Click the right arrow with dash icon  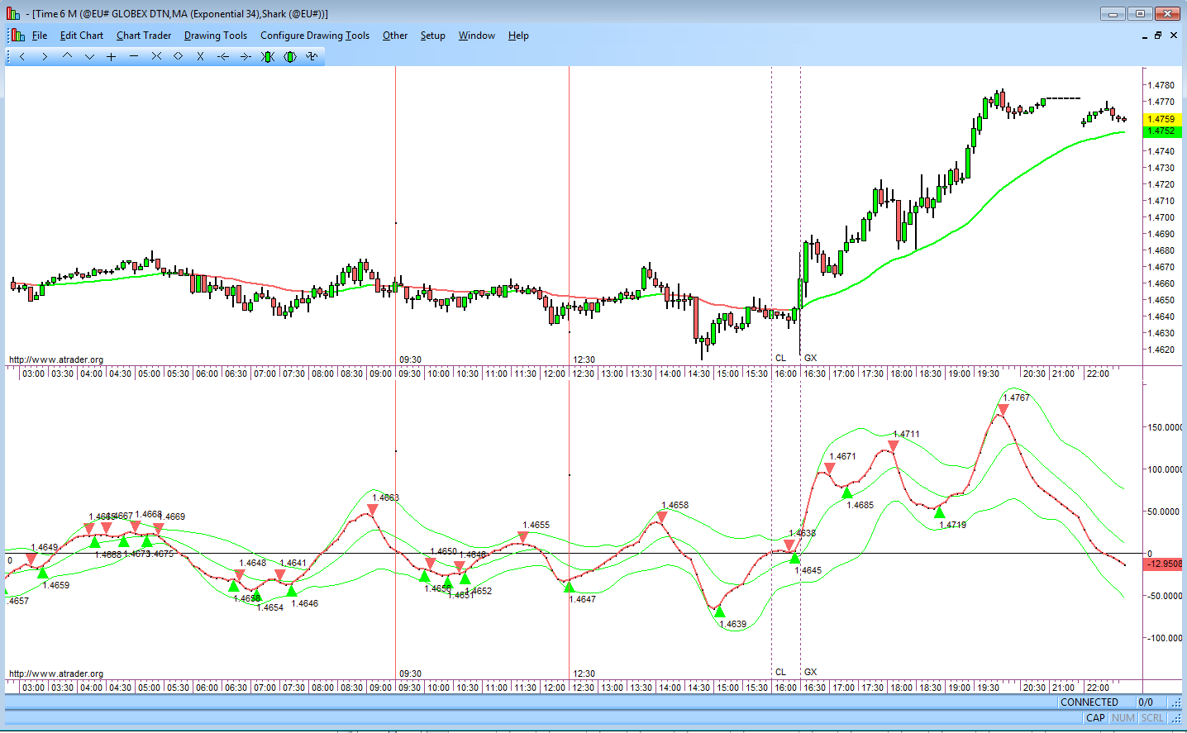(245, 56)
